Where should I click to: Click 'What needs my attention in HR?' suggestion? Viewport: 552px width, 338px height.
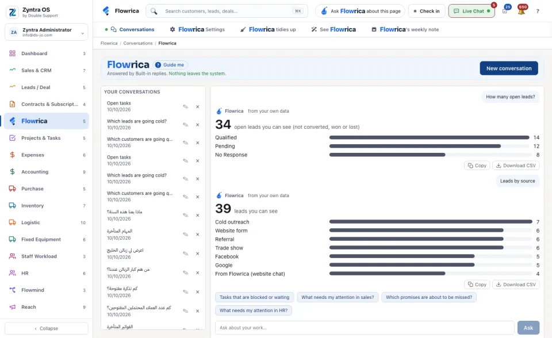(x=254, y=310)
